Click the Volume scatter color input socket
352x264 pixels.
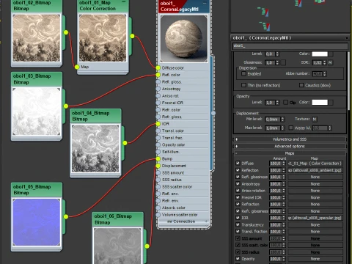158,215
